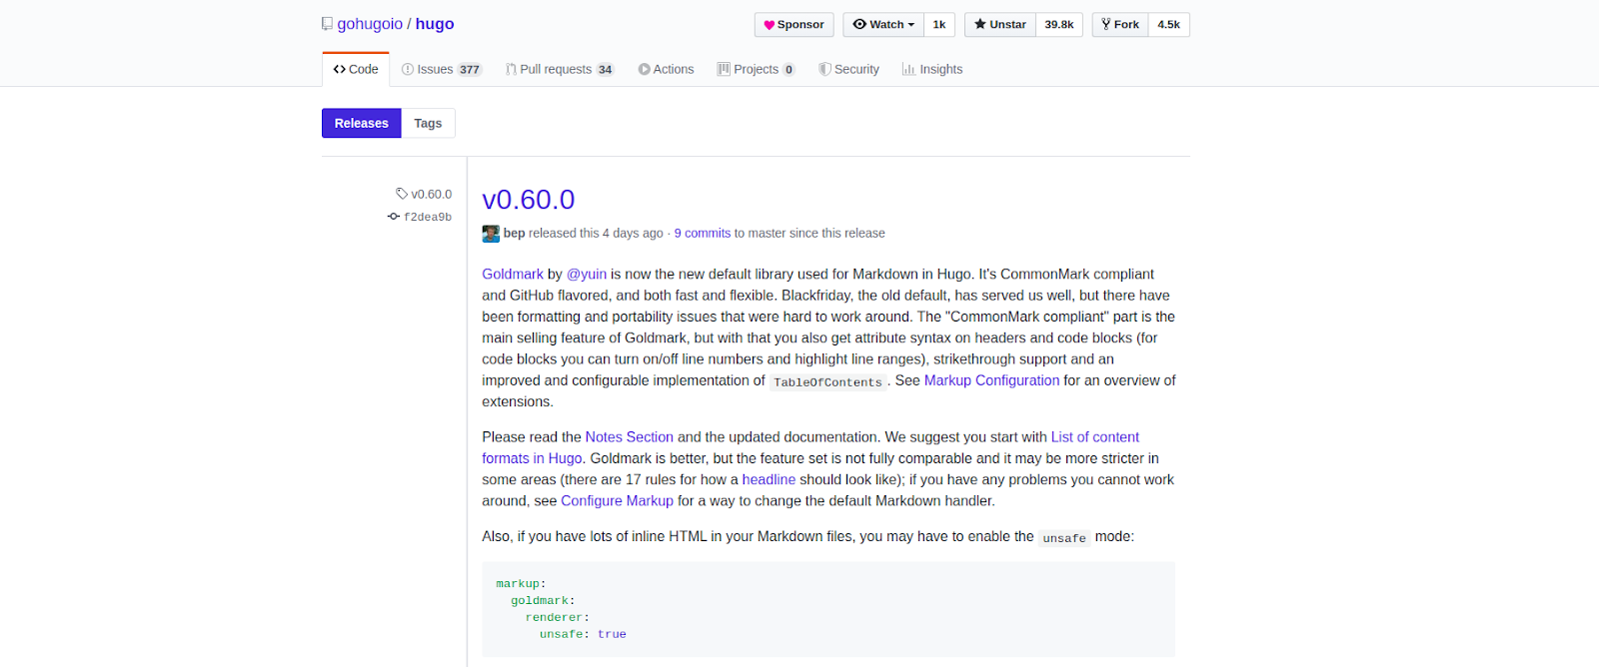Select the Releases button
The image size is (1599, 667).
362,123
